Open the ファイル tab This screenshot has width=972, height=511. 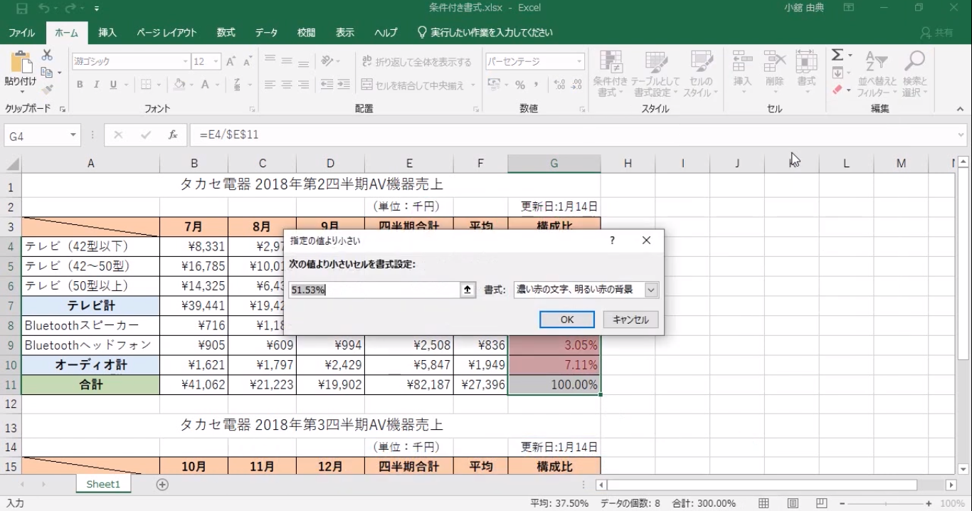pos(21,33)
